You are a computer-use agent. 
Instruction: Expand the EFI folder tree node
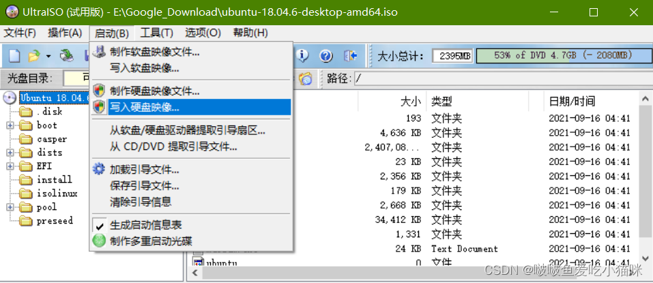point(10,166)
